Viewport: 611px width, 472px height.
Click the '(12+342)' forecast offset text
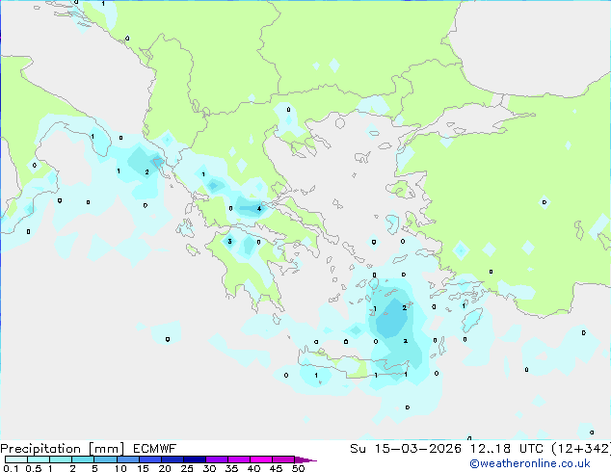pos(581,449)
